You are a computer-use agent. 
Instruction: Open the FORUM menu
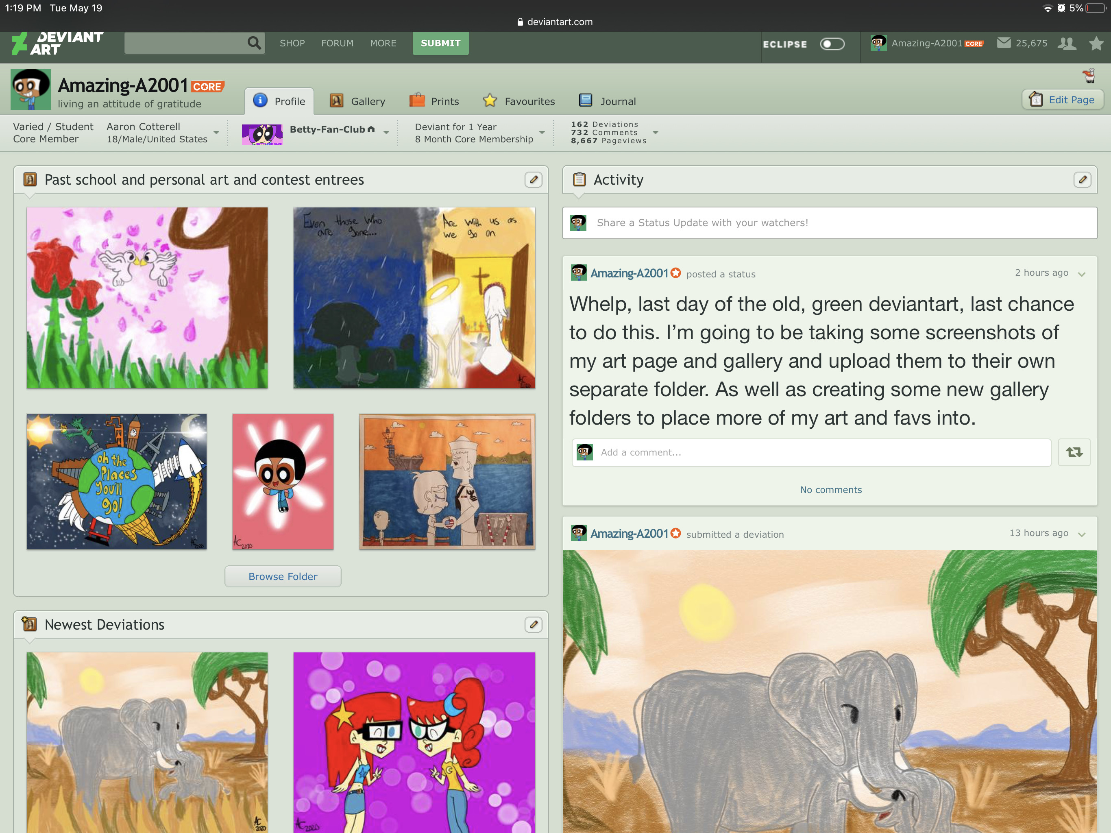337,43
